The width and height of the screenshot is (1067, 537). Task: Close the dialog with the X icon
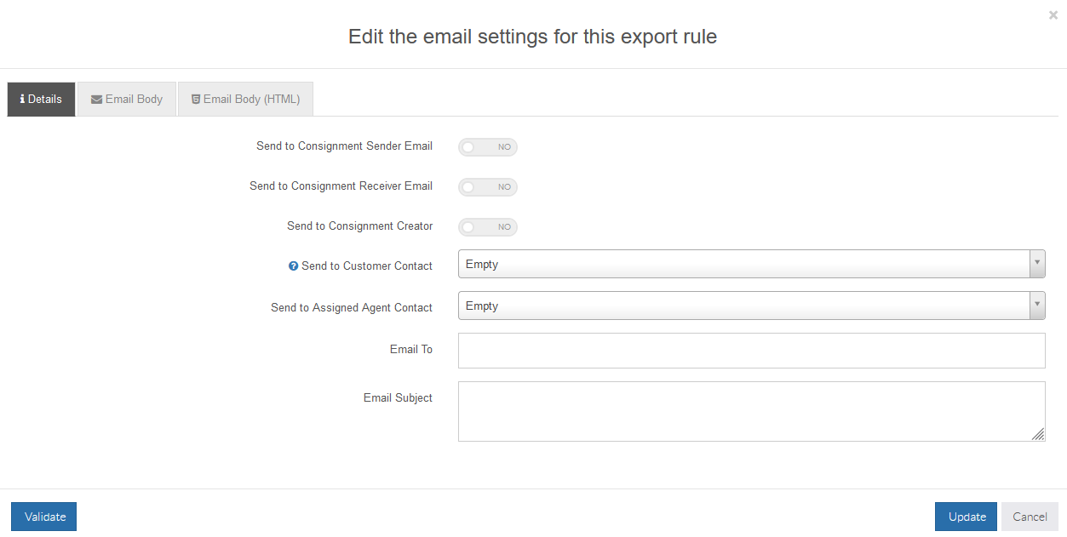[x=1053, y=15]
